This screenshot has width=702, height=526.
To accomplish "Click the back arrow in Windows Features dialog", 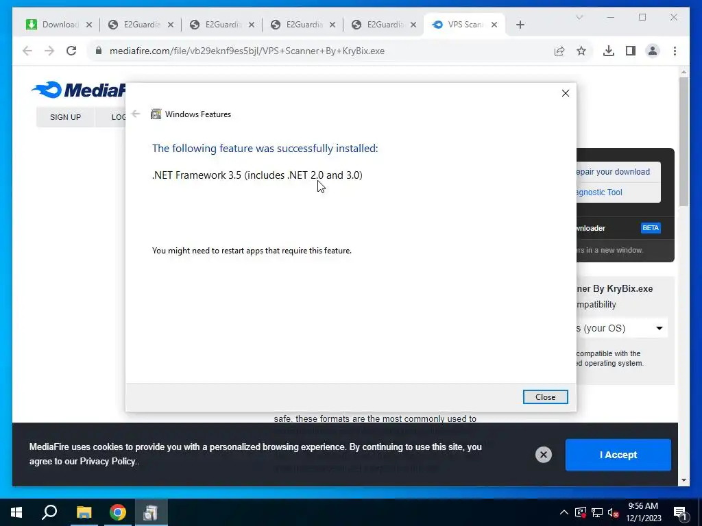I will 136,114.
